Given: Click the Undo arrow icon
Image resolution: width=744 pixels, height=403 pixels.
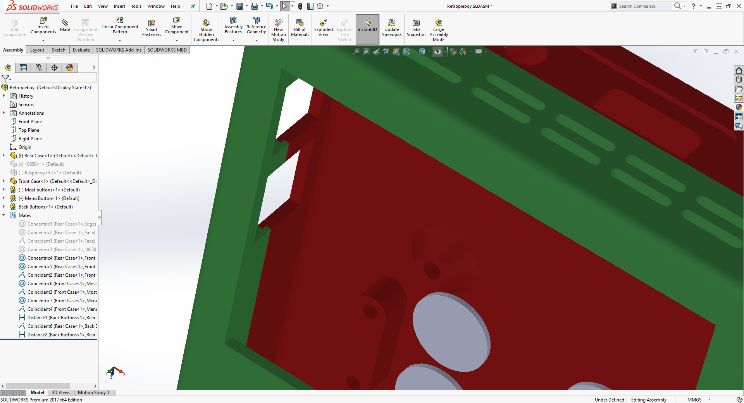Looking at the screenshot, I should 269,6.
